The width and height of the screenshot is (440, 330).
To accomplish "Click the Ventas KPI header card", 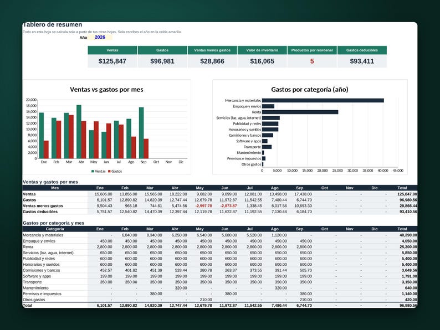I will click(112, 50).
